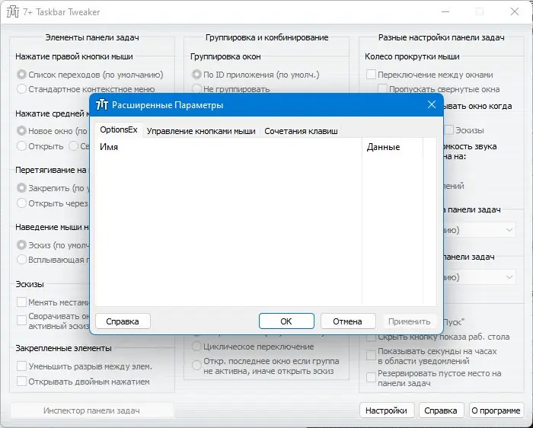Minimize the 7+ Taskbar Tweaker window
Image resolution: width=533 pixels, height=428 pixels.
click(445, 12)
